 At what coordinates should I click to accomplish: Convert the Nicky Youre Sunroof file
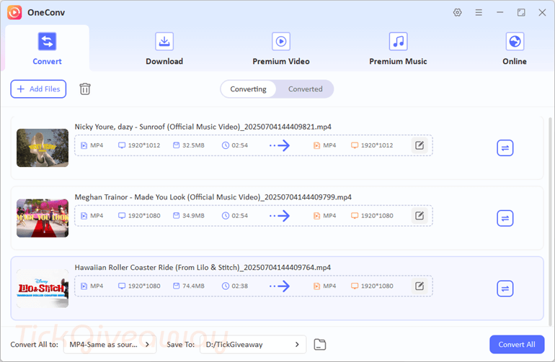pos(505,148)
